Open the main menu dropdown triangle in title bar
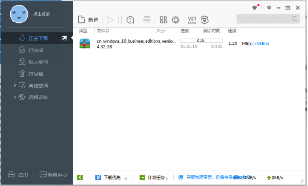Image resolution: width=308 pixels, height=186 pixels. click(x=269, y=8)
